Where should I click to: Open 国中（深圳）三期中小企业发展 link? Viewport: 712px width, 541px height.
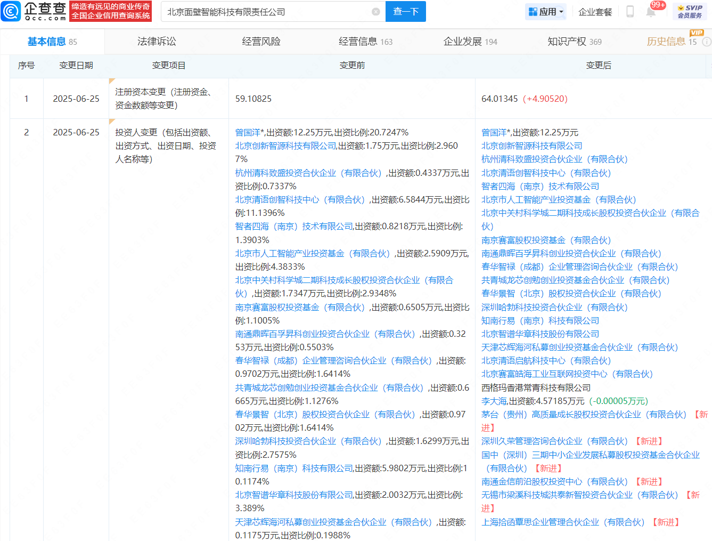point(590,461)
